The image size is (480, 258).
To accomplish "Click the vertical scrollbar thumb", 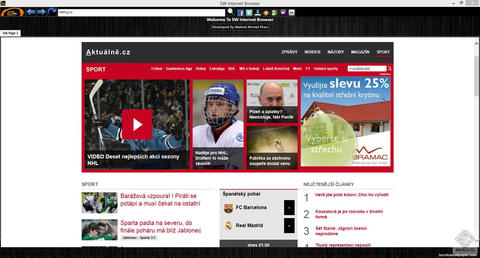I will (x=476, y=76).
